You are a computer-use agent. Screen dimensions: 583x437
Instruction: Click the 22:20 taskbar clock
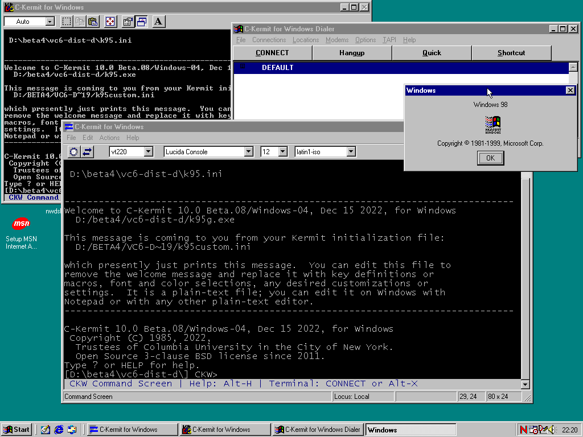pyautogui.click(x=569, y=430)
